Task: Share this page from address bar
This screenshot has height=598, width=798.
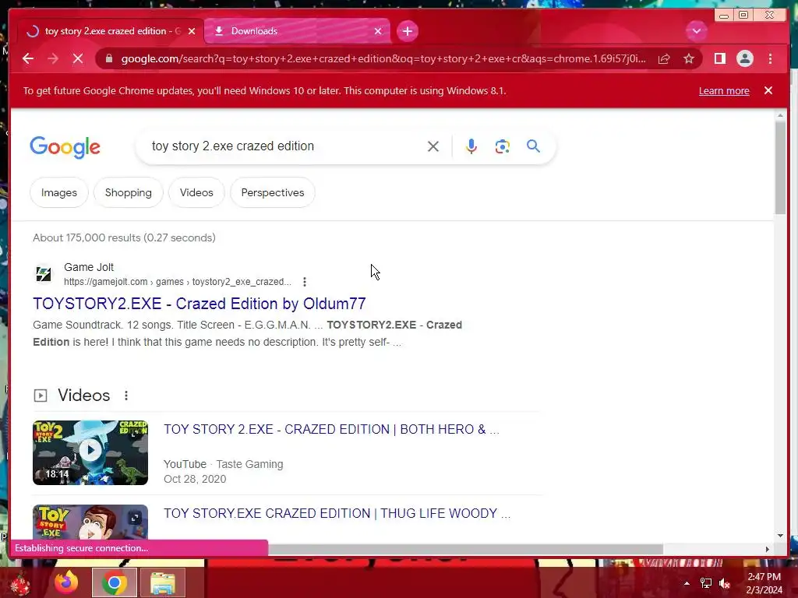Action: [x=664, y=59]
